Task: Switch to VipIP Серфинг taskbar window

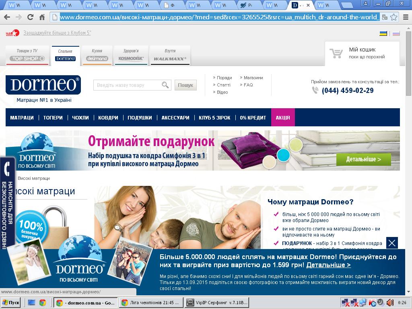Action: 217,303
